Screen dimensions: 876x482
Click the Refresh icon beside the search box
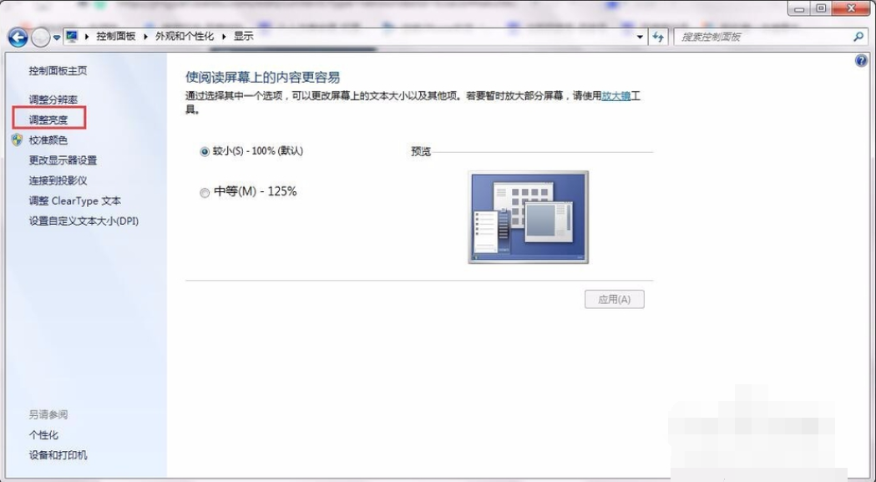(660, 37)
